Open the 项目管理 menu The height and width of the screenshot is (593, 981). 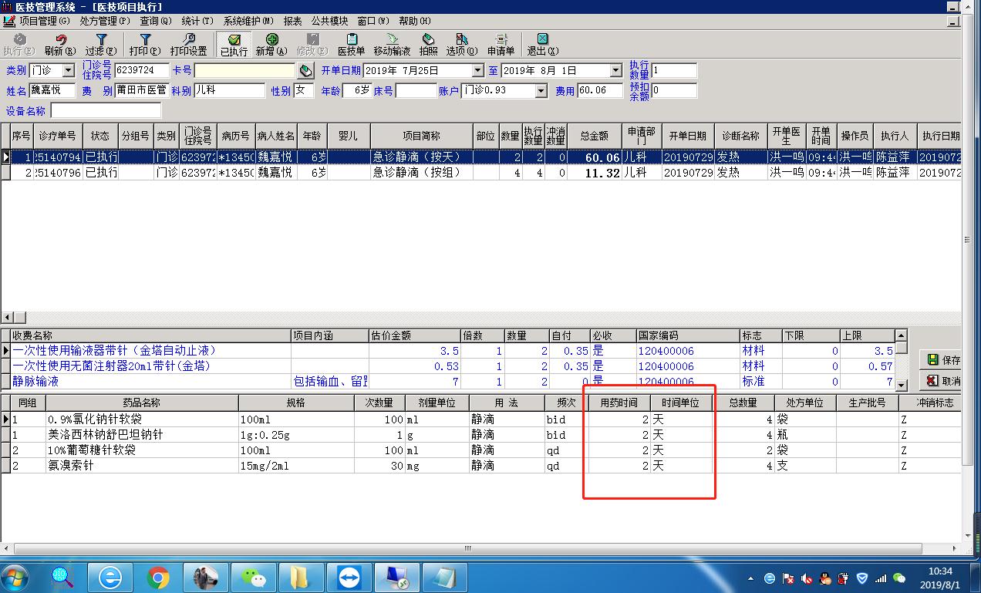click(x=43, y=21)
